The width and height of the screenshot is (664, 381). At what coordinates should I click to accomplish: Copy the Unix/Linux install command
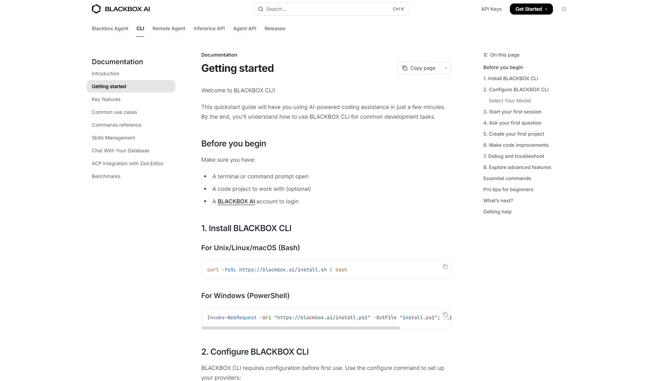(445, 266)
